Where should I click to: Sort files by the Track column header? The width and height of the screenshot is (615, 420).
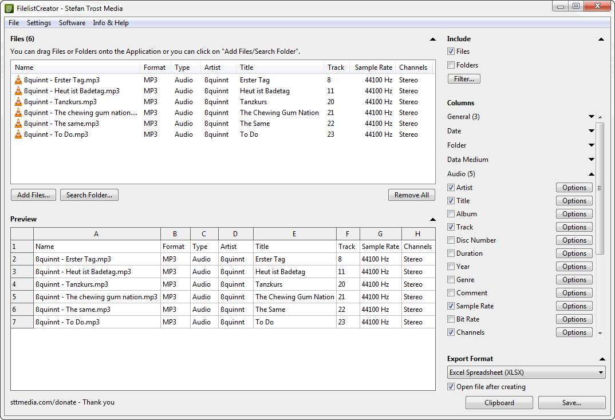pyautogui.click(x=337, y=68)
